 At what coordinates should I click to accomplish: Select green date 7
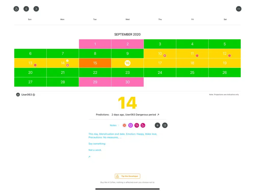point(63,53)
